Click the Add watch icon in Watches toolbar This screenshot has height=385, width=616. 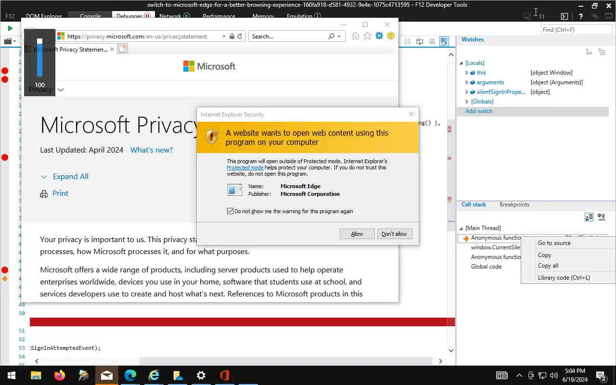589,51
